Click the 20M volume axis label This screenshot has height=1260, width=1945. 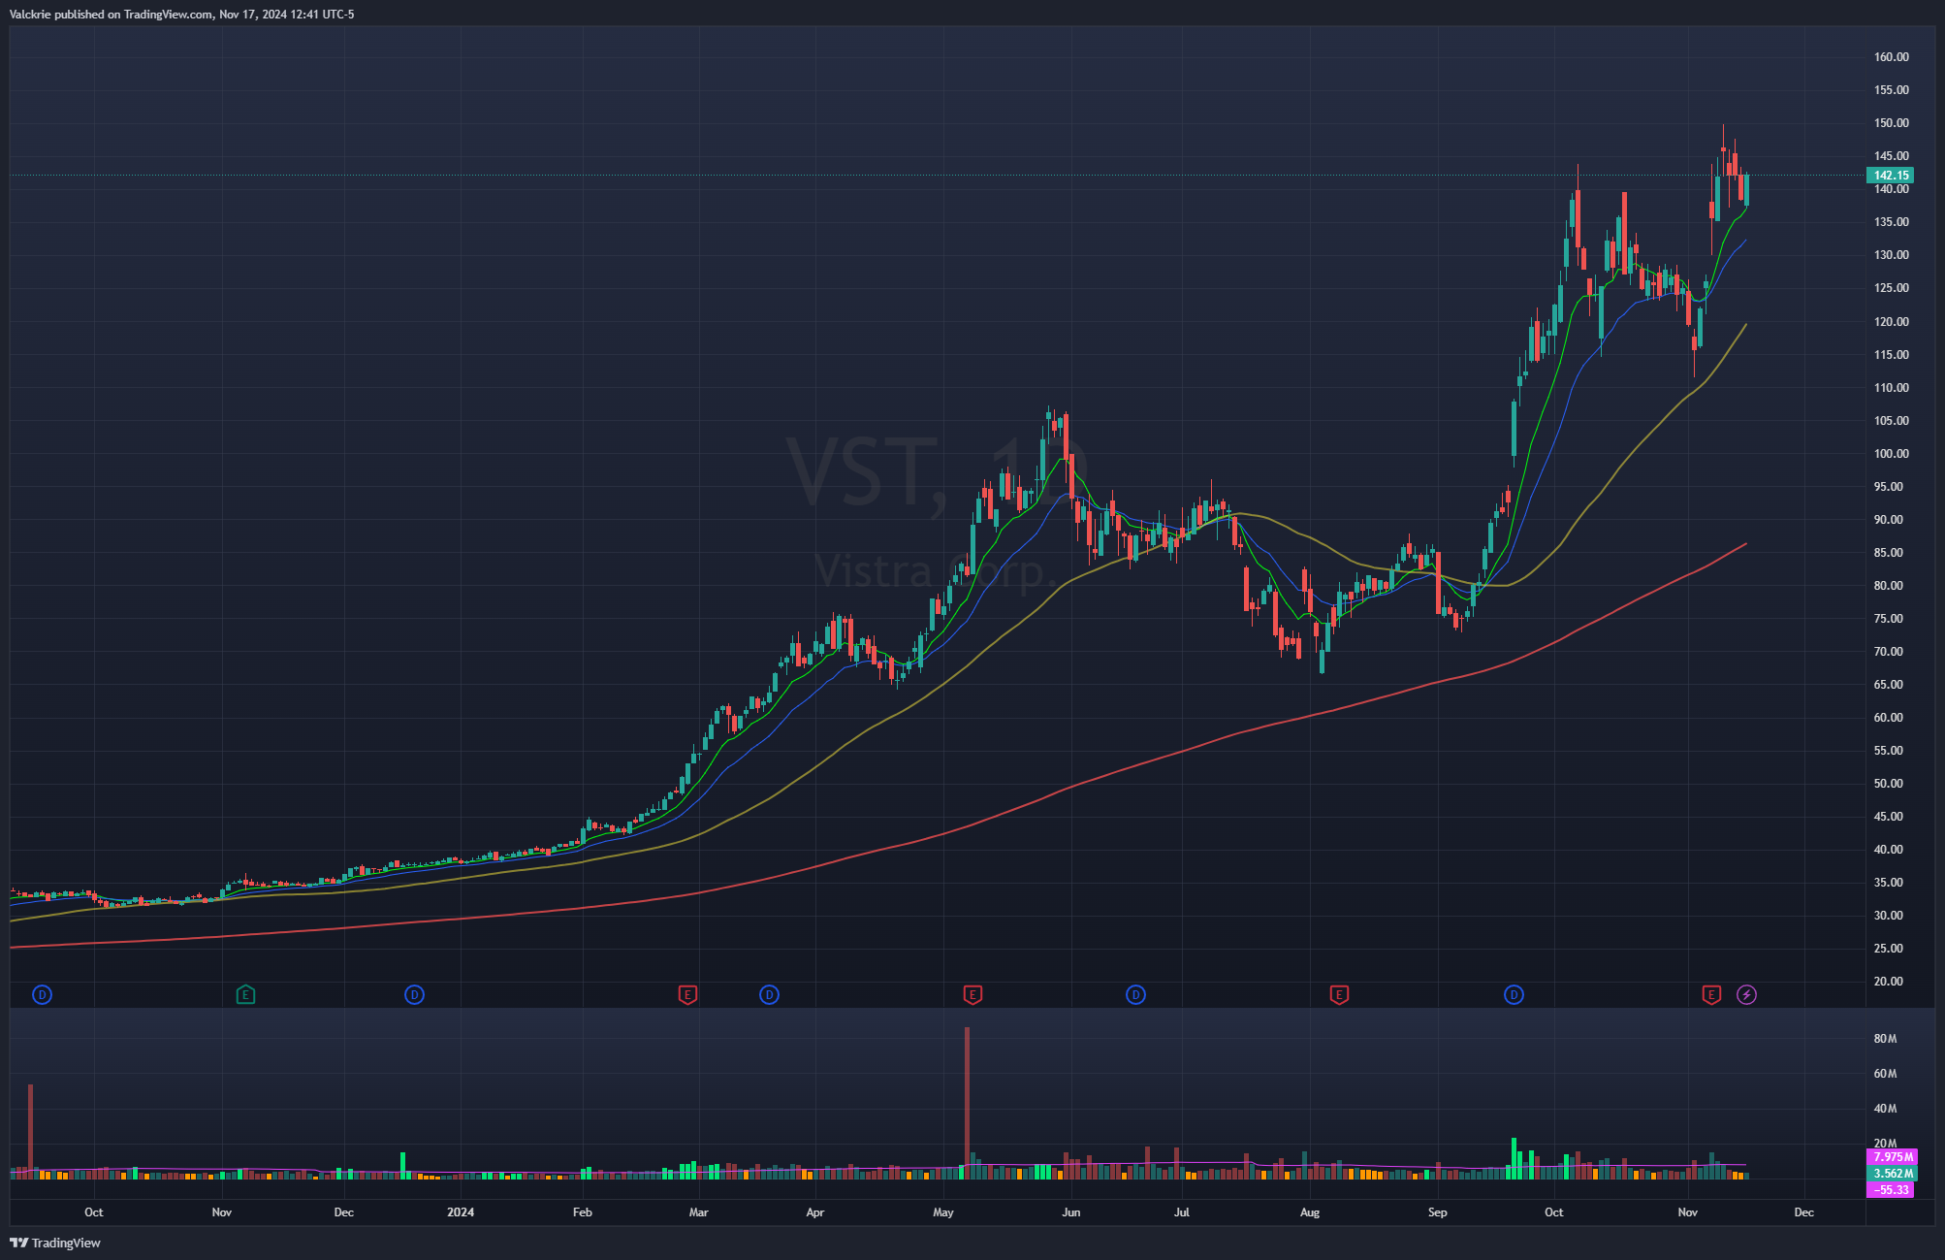1885,1144
